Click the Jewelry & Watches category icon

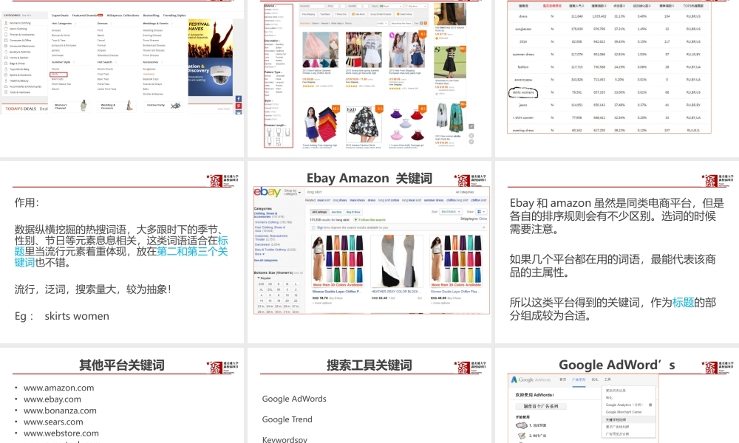(6, 52)
